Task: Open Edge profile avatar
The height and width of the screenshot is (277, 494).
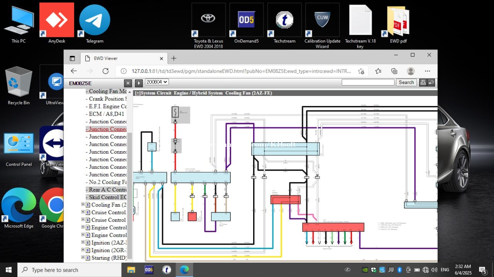Action: click(x=411, y=71)
